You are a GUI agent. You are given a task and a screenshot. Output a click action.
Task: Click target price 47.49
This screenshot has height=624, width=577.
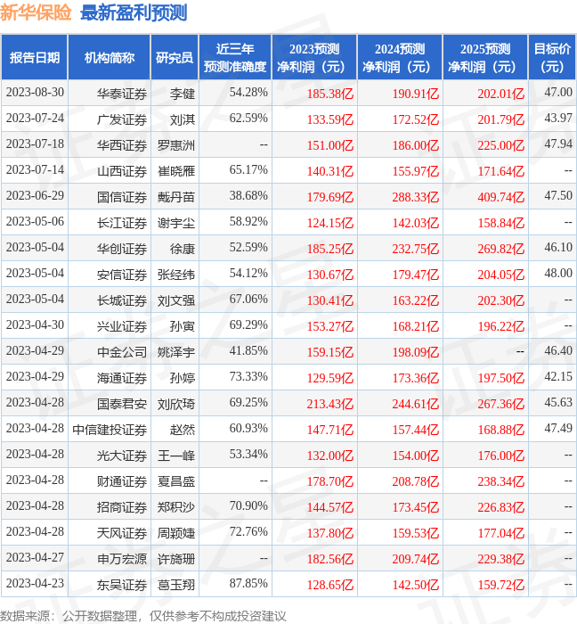[558, 428]
